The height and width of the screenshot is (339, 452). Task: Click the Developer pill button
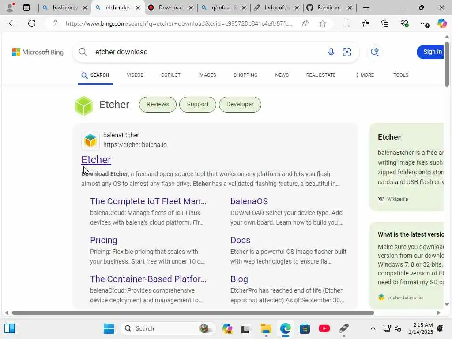pyautogui.click(x=240, y=104)
